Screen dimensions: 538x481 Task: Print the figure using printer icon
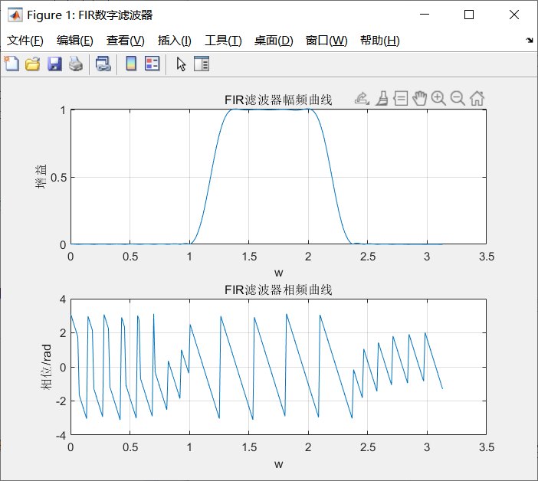76,64
